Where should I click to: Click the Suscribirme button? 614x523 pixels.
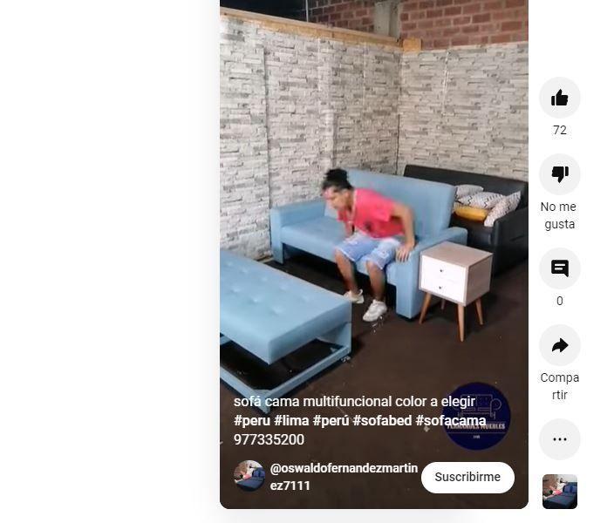tap(467, 477)
